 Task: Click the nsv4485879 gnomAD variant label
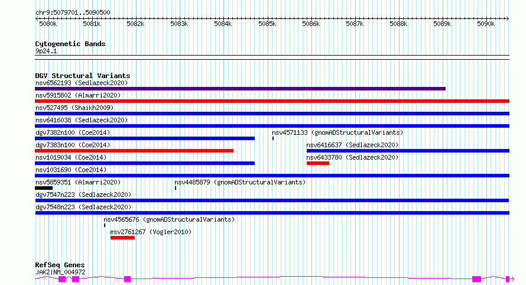coord(240,182)
